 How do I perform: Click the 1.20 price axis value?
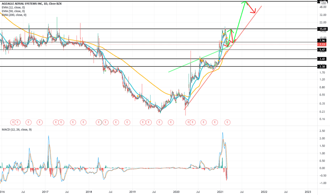(322, 79)
